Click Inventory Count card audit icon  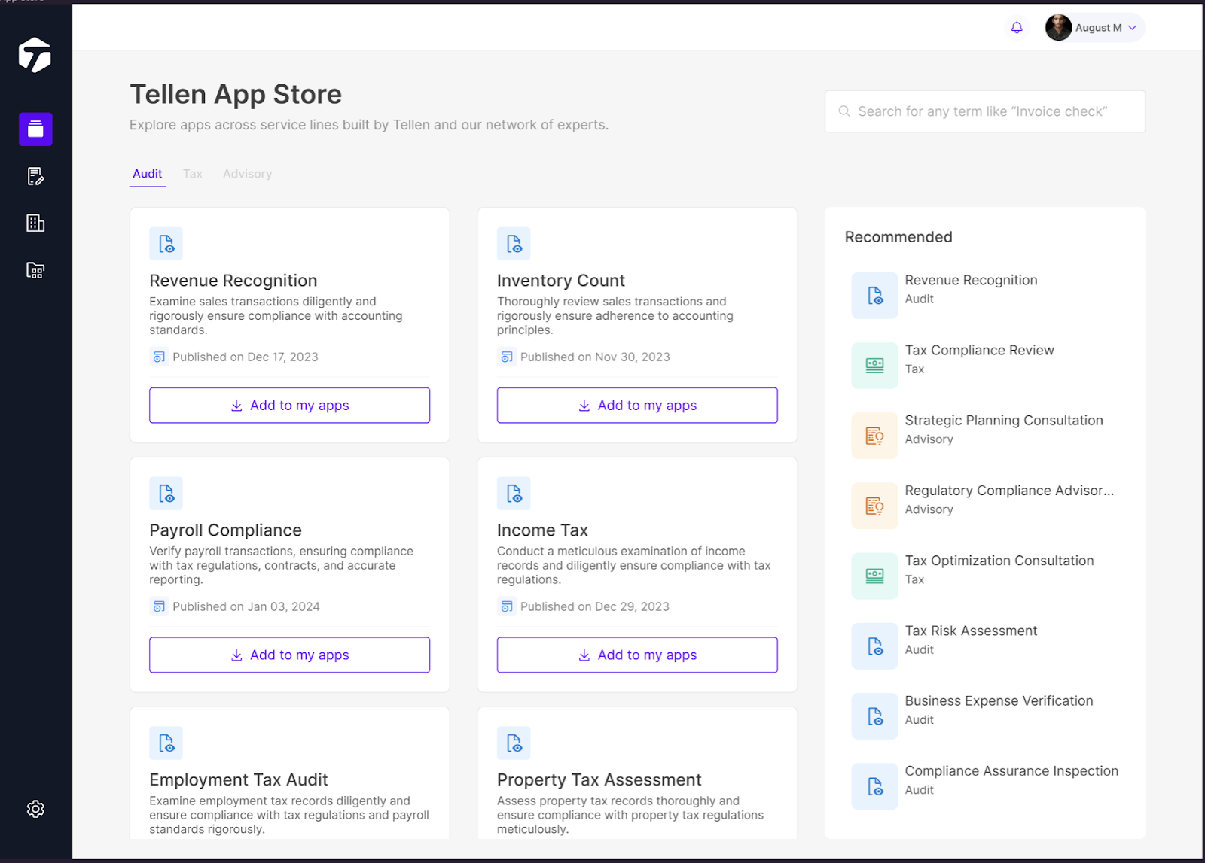514,244
